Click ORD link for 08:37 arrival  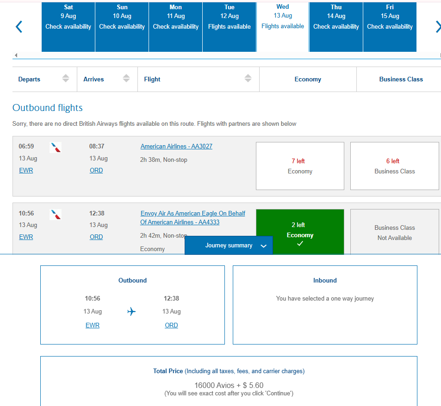click(96, 170)
